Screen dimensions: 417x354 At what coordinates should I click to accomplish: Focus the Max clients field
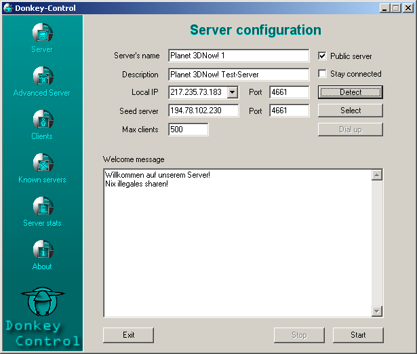pos(188,130)
